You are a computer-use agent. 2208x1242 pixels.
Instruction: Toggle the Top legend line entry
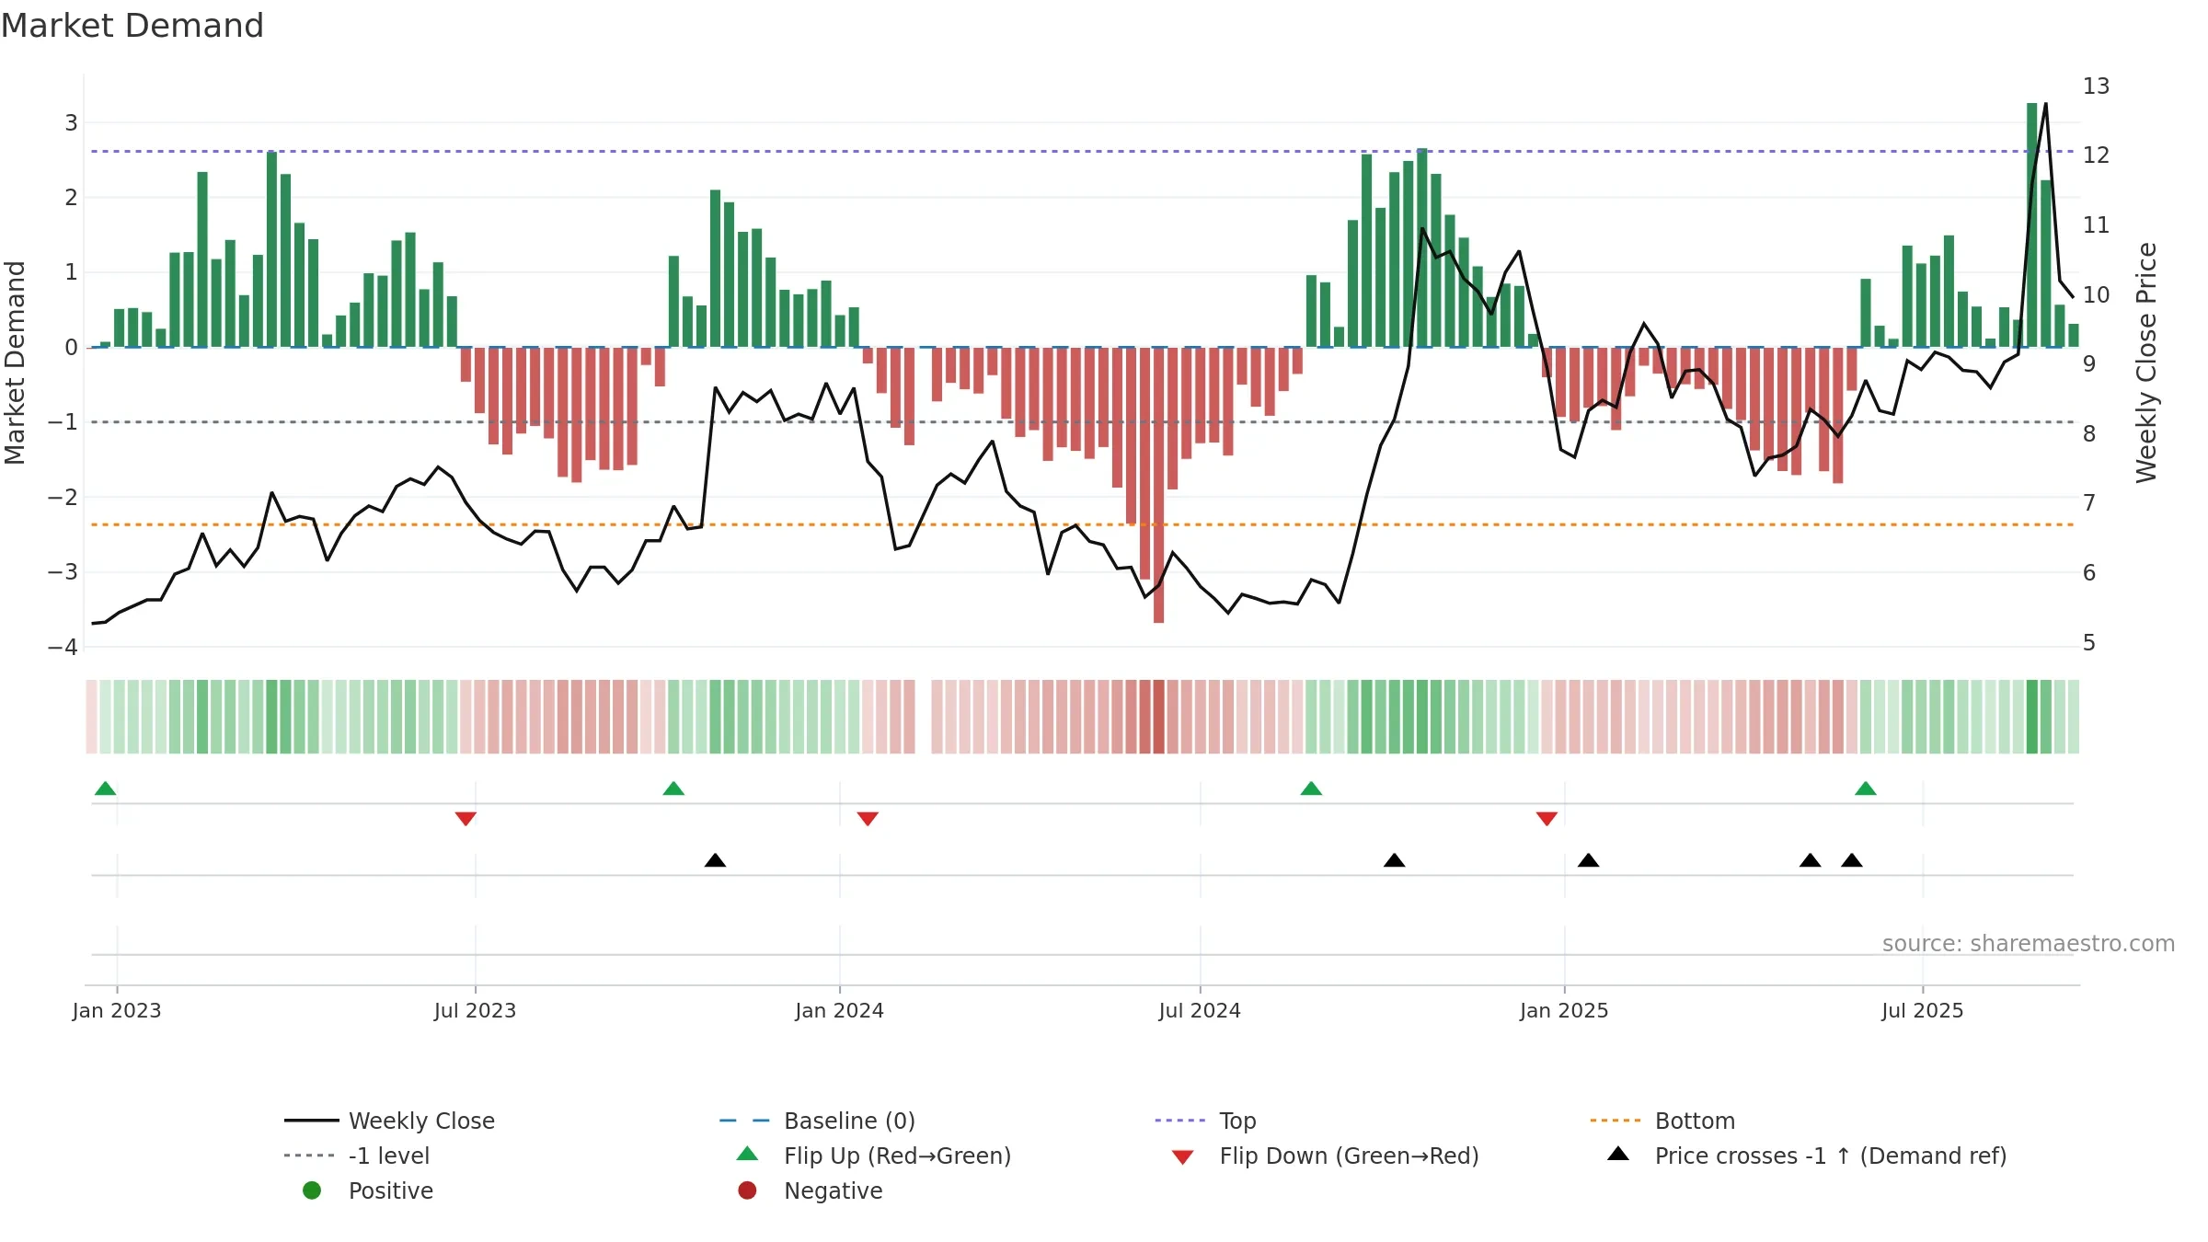(1205, 1121)
